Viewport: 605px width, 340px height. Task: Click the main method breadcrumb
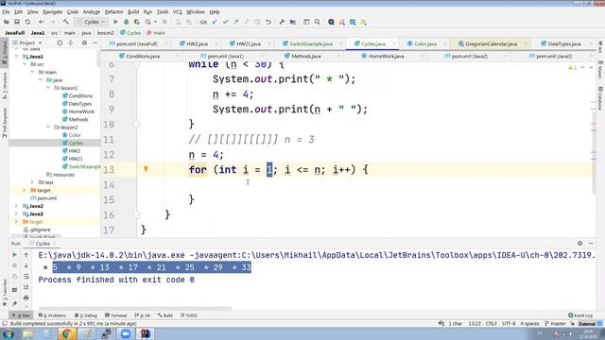(156, 33)
